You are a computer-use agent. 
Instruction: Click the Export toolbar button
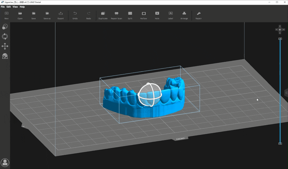point(61,15)
